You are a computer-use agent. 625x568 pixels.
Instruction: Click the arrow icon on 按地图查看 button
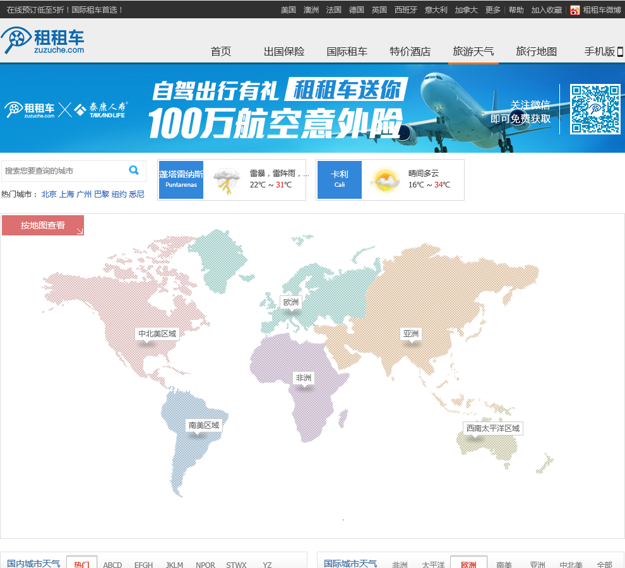[x=80, y=231]
